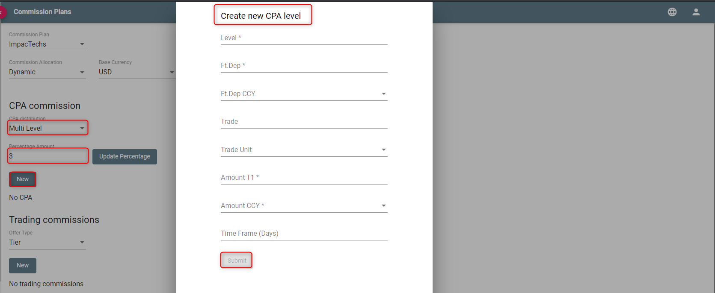
Task: Open the Offer Type Tier dropdown
Action: [47, 243]
